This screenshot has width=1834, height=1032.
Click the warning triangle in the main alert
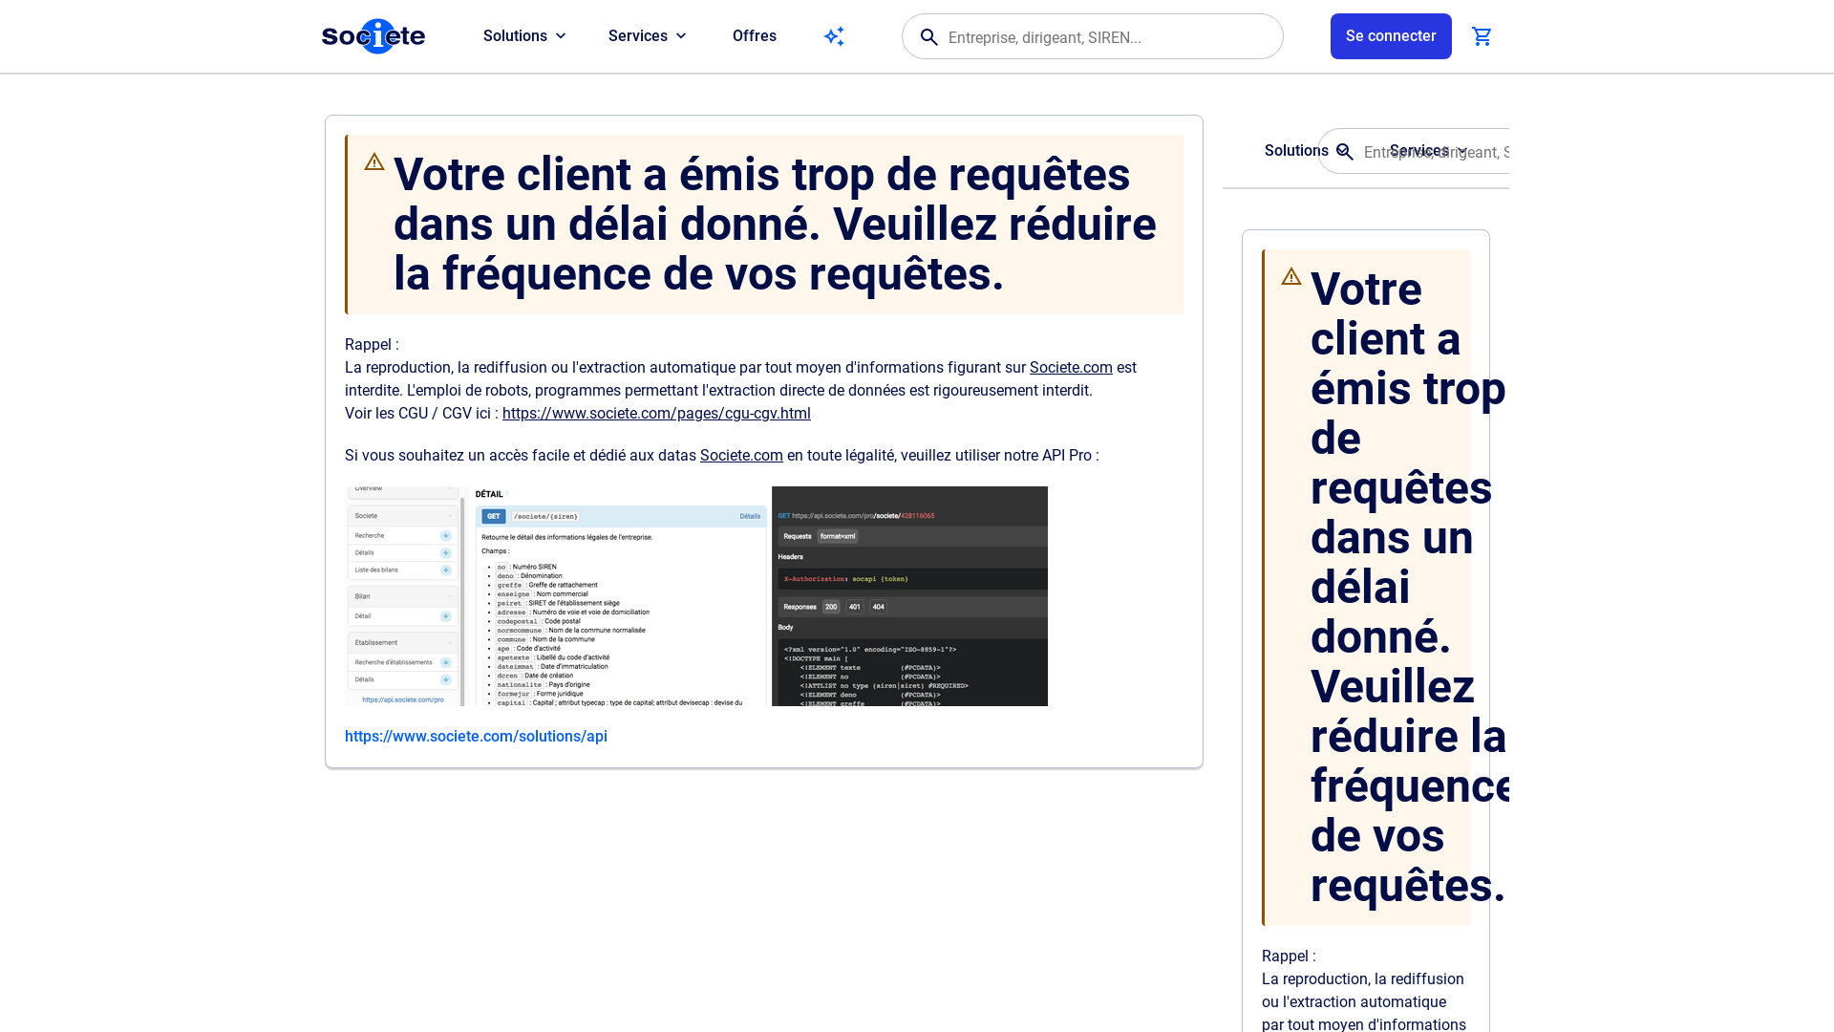point(374,162)
